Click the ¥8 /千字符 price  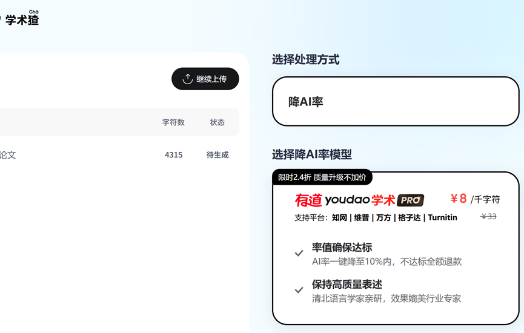click(475, 199)
